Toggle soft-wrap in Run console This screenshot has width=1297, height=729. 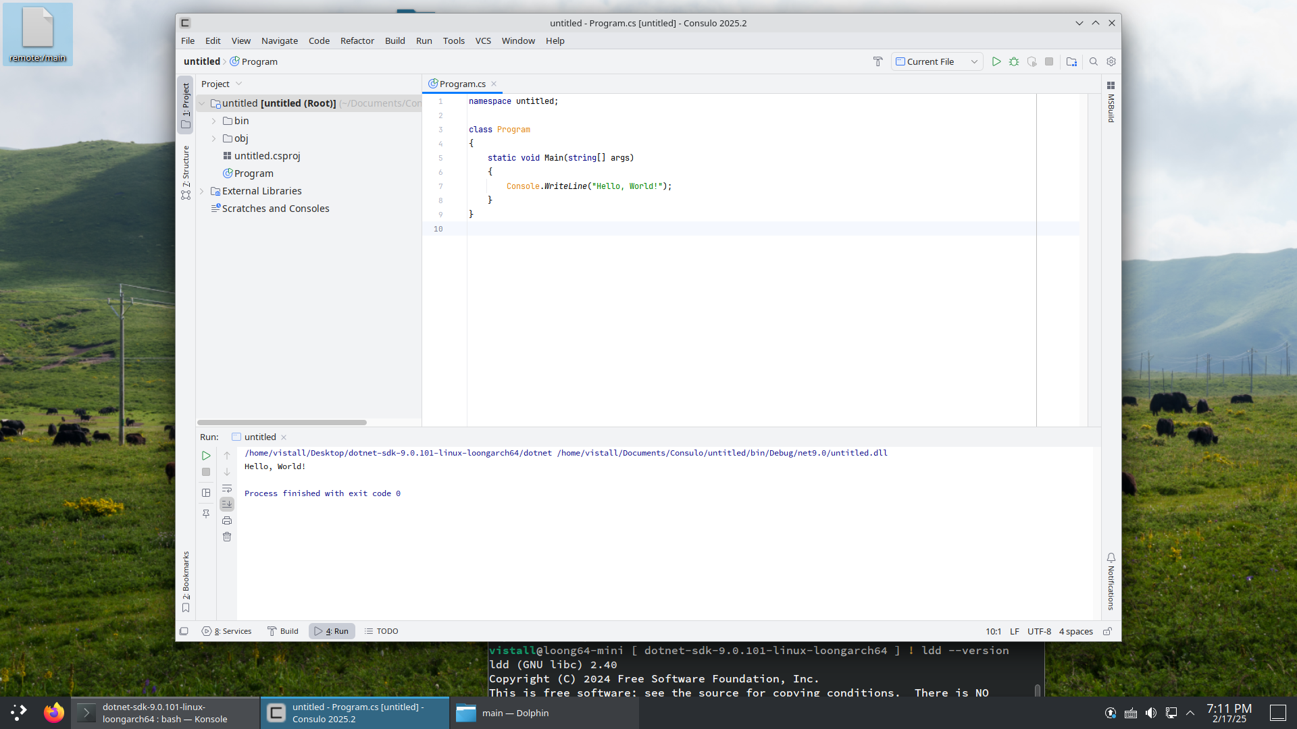(227, 488)
